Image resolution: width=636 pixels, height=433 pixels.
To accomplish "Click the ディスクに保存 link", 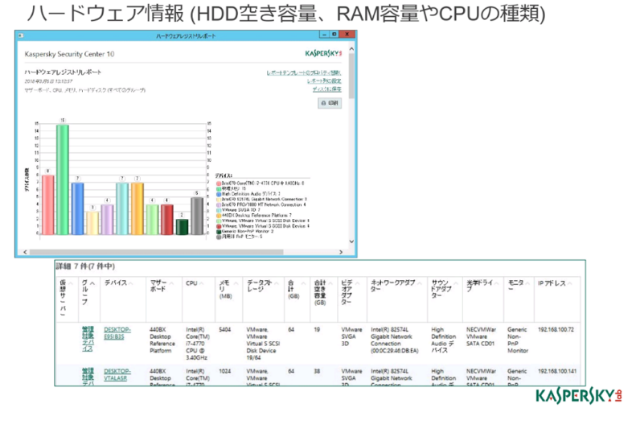I will 327,89.
